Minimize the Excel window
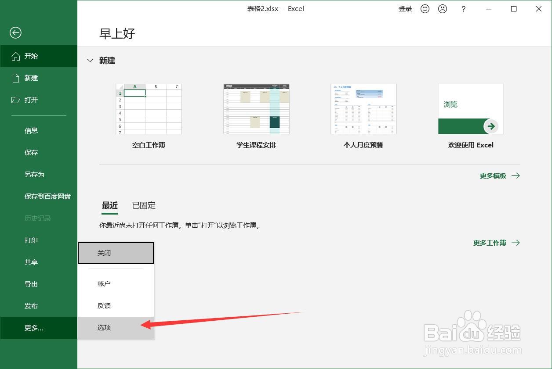The width and height of the screenshot is (552, 369). 489,9
